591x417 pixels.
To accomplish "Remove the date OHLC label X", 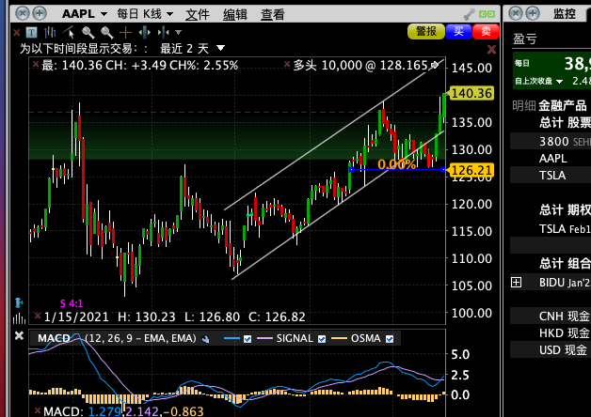I will (38, 316).
